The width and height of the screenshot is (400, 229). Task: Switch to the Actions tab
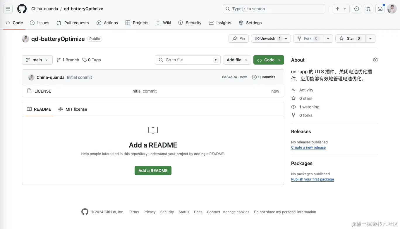pos(107,23)
